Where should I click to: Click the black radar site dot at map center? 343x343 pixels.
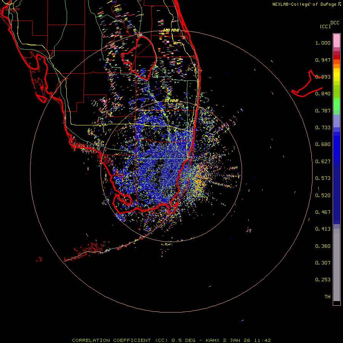(x=171, y=171)
